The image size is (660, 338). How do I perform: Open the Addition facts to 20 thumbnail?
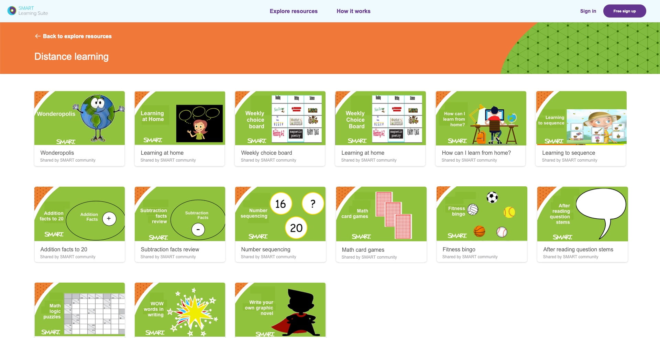(x=79, y=214)
